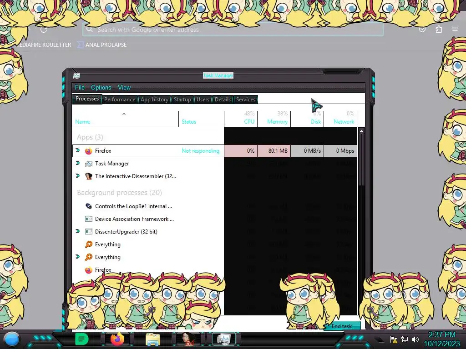
Task: Click scrollbar up arrow in process list
Action: pos(361,131)
